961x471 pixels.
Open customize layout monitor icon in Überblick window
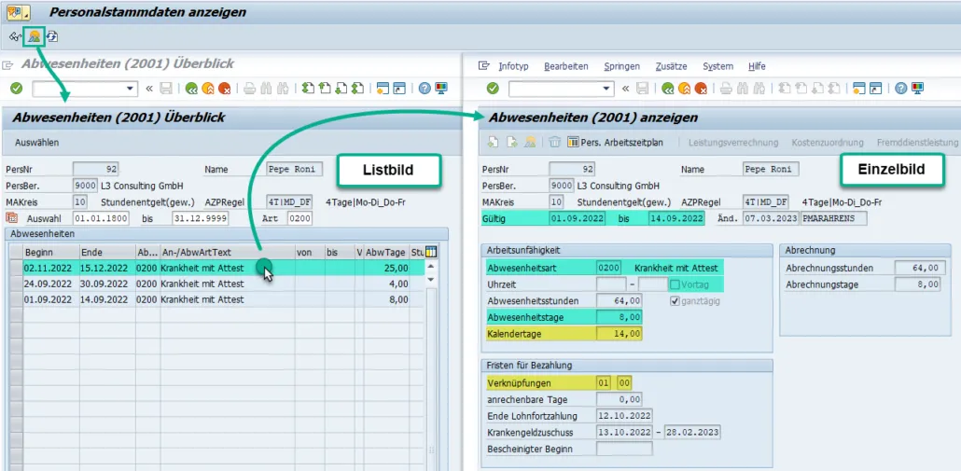(x=440, y=89)
